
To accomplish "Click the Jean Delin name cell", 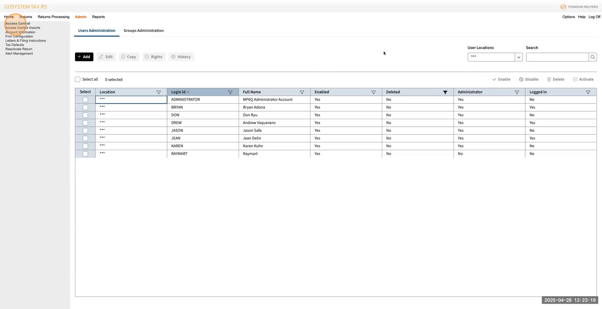I will coord(274,138).
